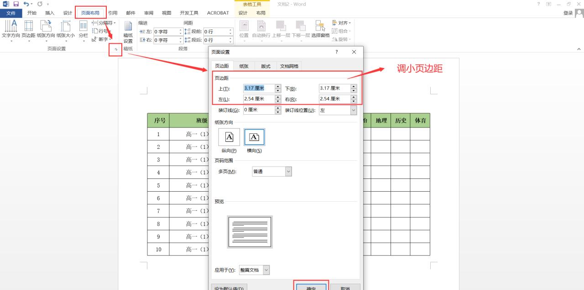Switch to Document Grid (文档网格) tab in dialog
The width and height of the screenshot is (584, 290).
[289, 66]
